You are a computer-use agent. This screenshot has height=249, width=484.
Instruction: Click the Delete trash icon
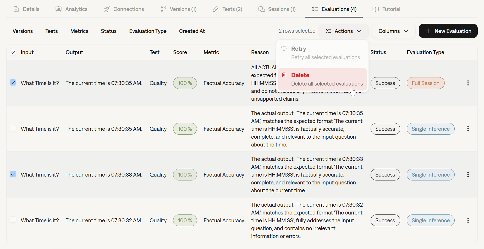(284, 75)
